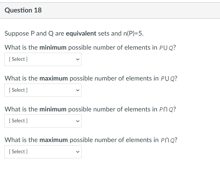This screenshot has width=220, height=181.
Task: Click the chevron on the third Select menu
Action: pos(77,121)
